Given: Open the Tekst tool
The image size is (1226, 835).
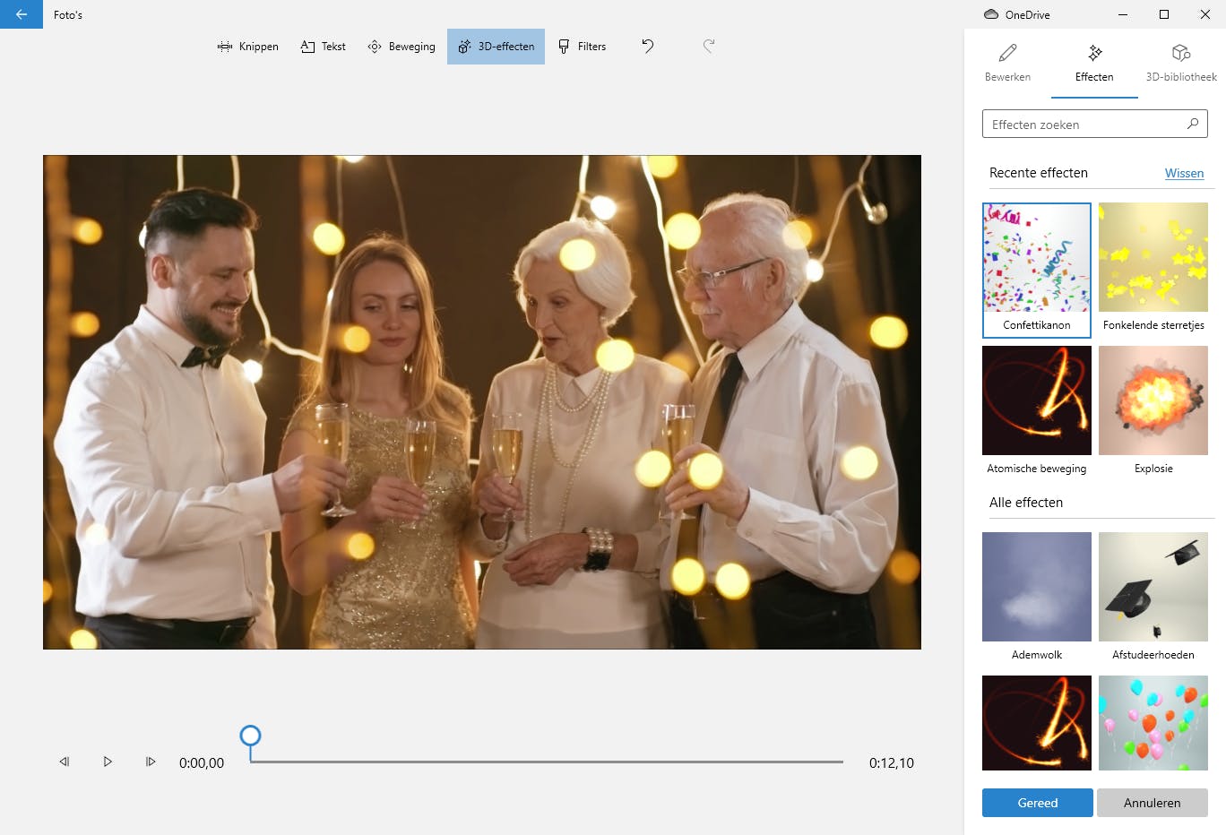Looking at the screenshot, I should (324, 47).
